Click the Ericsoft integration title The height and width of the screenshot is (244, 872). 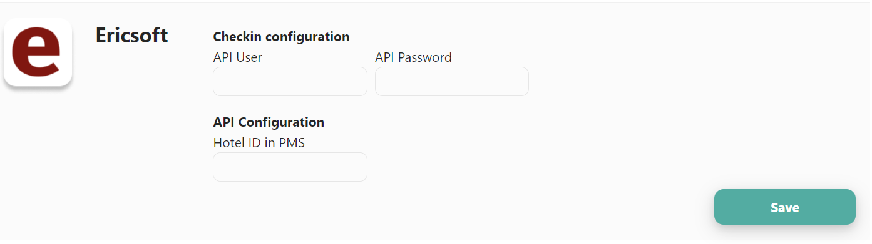coord(131,36)
